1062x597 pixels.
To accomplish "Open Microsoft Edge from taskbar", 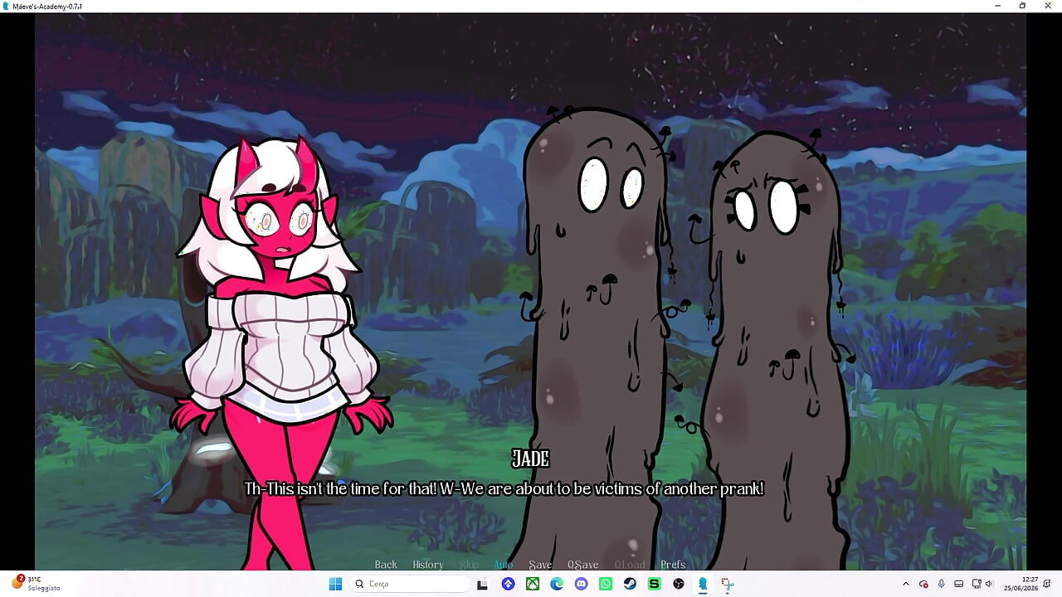I will (x=557, y=584).
